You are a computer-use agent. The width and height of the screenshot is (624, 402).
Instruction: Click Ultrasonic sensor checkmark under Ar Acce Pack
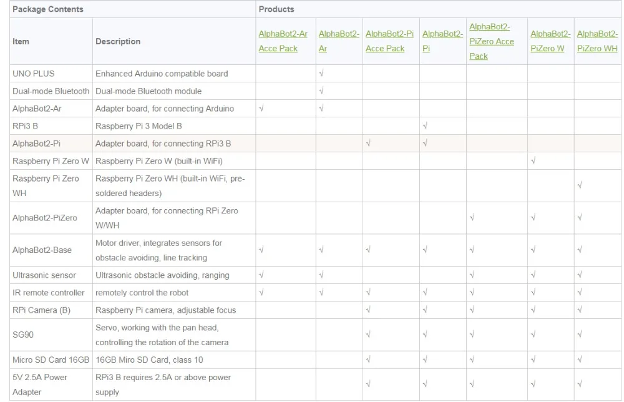[261, 275]
